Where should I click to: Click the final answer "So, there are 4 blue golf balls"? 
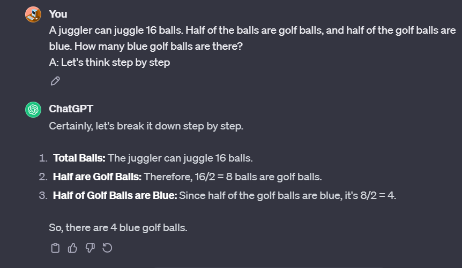coord(118,227)
